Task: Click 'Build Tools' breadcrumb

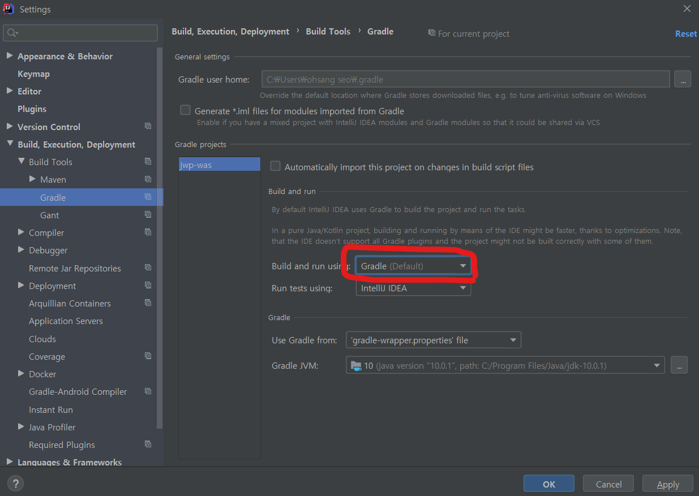Action: click(328, 32)
